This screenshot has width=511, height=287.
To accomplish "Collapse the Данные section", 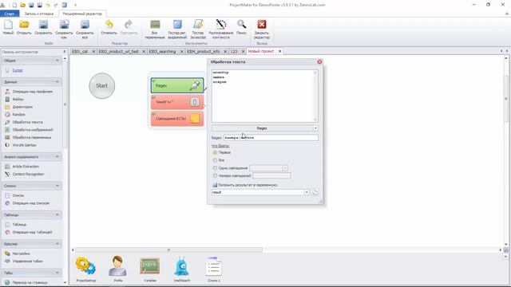I will [x=57, y=81].
